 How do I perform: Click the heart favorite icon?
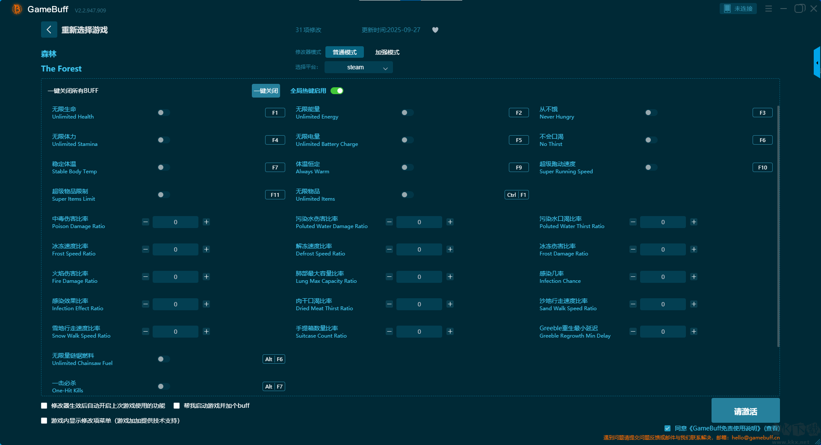pos(435,30)
